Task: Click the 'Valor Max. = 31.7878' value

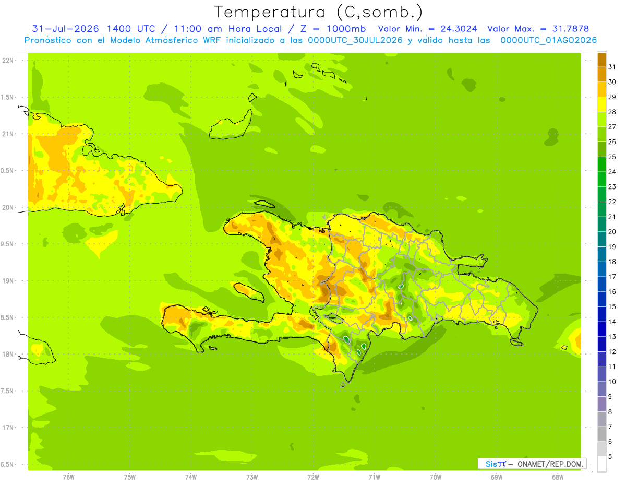Action: coord(538,29)
